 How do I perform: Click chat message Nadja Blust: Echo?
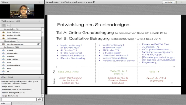[10, 96]
